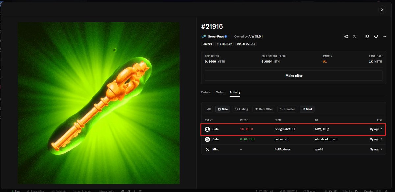The width and height of the screenshot is (395, 192).
Task: Click the red 1K WETH price in the sale row
Action: click(x=247, y=129)
